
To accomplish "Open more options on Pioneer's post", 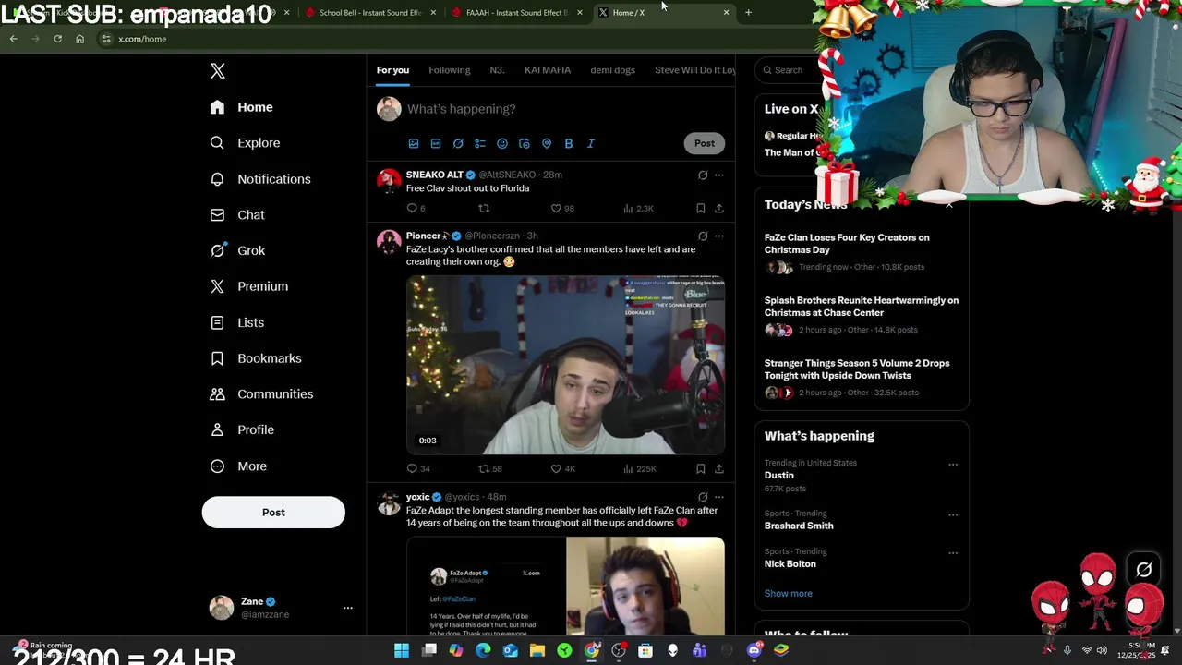I will 719,236.
